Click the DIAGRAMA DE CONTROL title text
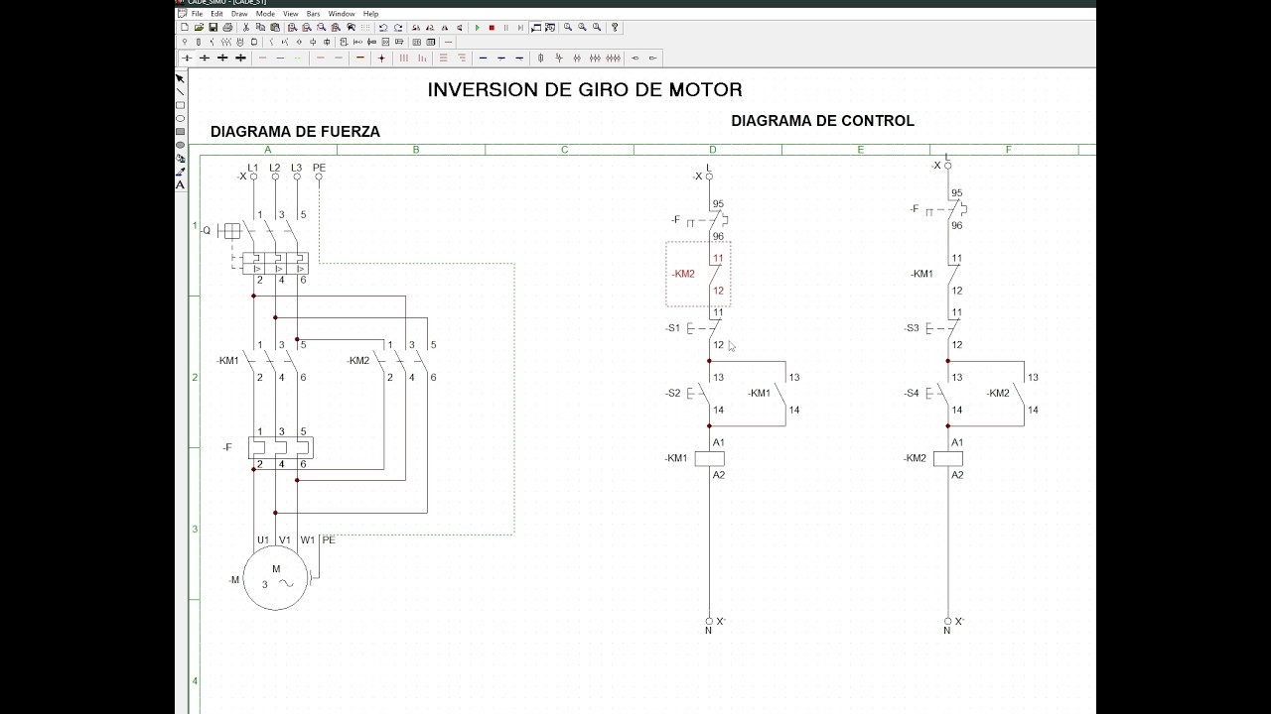 point(822,120)
